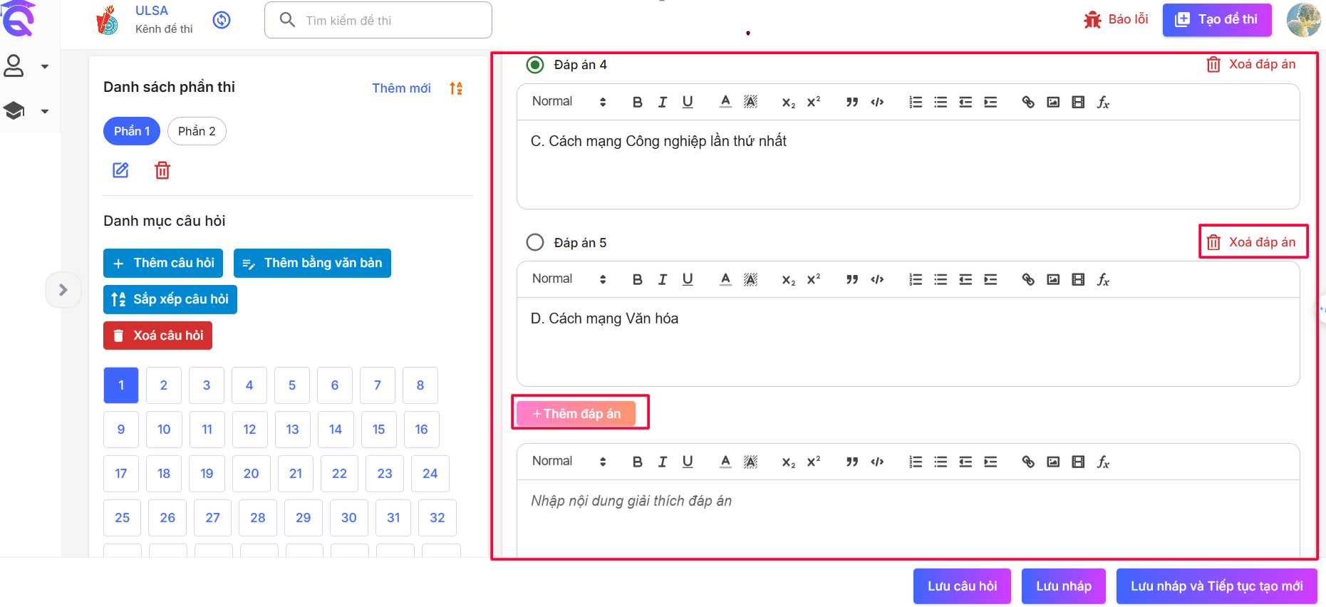
Task: Insert link in explanation editor
Action: click(x=1028, y=462)
